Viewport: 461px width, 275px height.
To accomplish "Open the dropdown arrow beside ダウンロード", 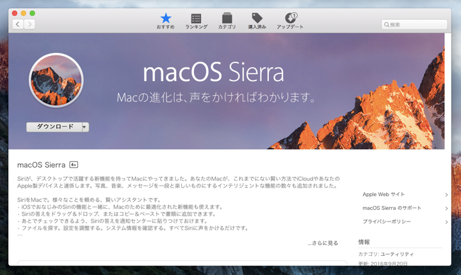I will [x=85, y=127].
